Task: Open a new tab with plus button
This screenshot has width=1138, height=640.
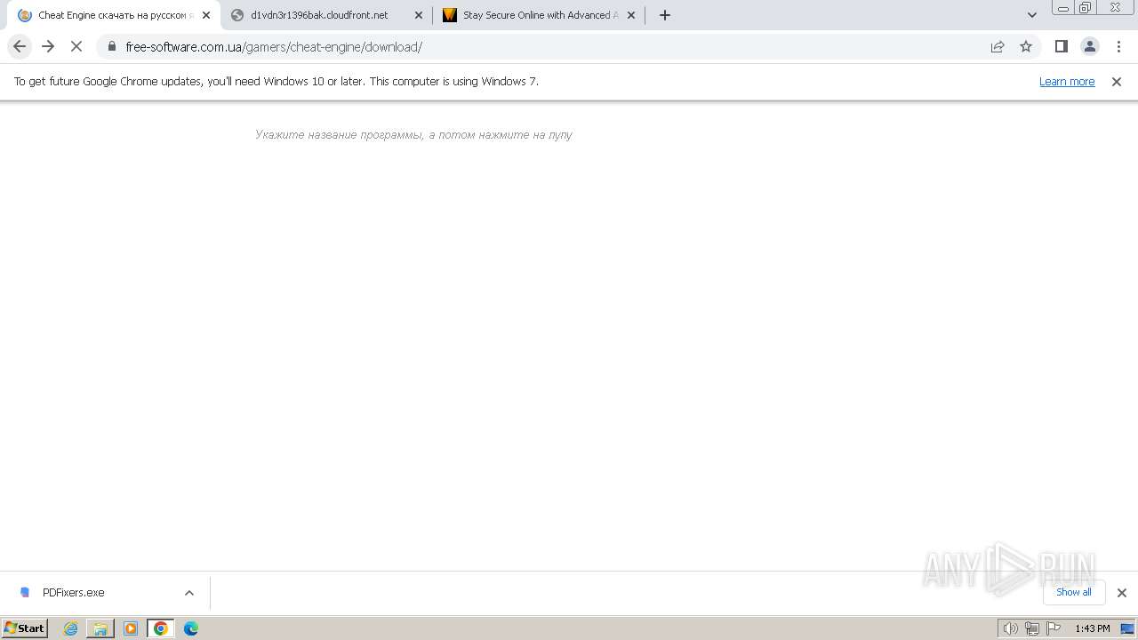Action: (665, 15)
